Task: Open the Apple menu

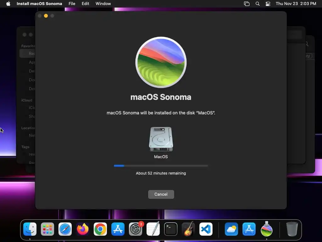Action: (x=8, y=4)
